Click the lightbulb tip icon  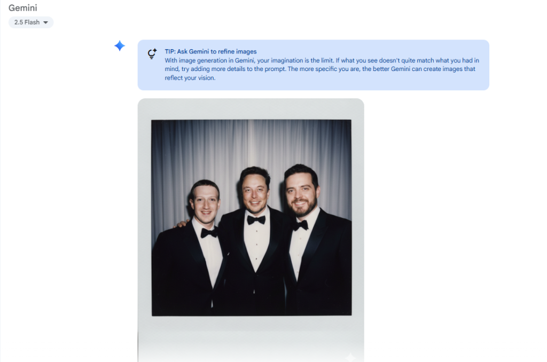(152, 54)
